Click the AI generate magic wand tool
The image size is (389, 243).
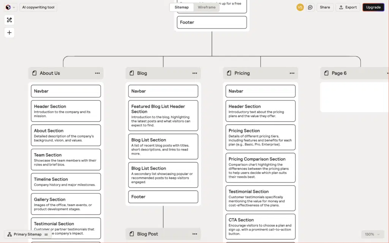click(9, 20)
